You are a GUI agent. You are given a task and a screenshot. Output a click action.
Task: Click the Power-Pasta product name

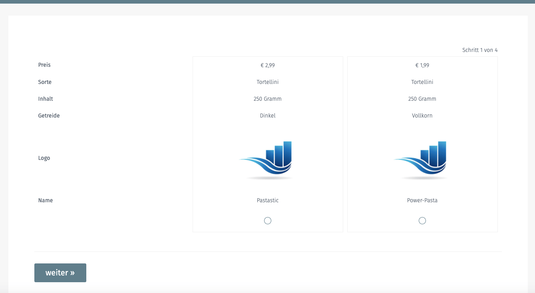[x=422, y=200]
